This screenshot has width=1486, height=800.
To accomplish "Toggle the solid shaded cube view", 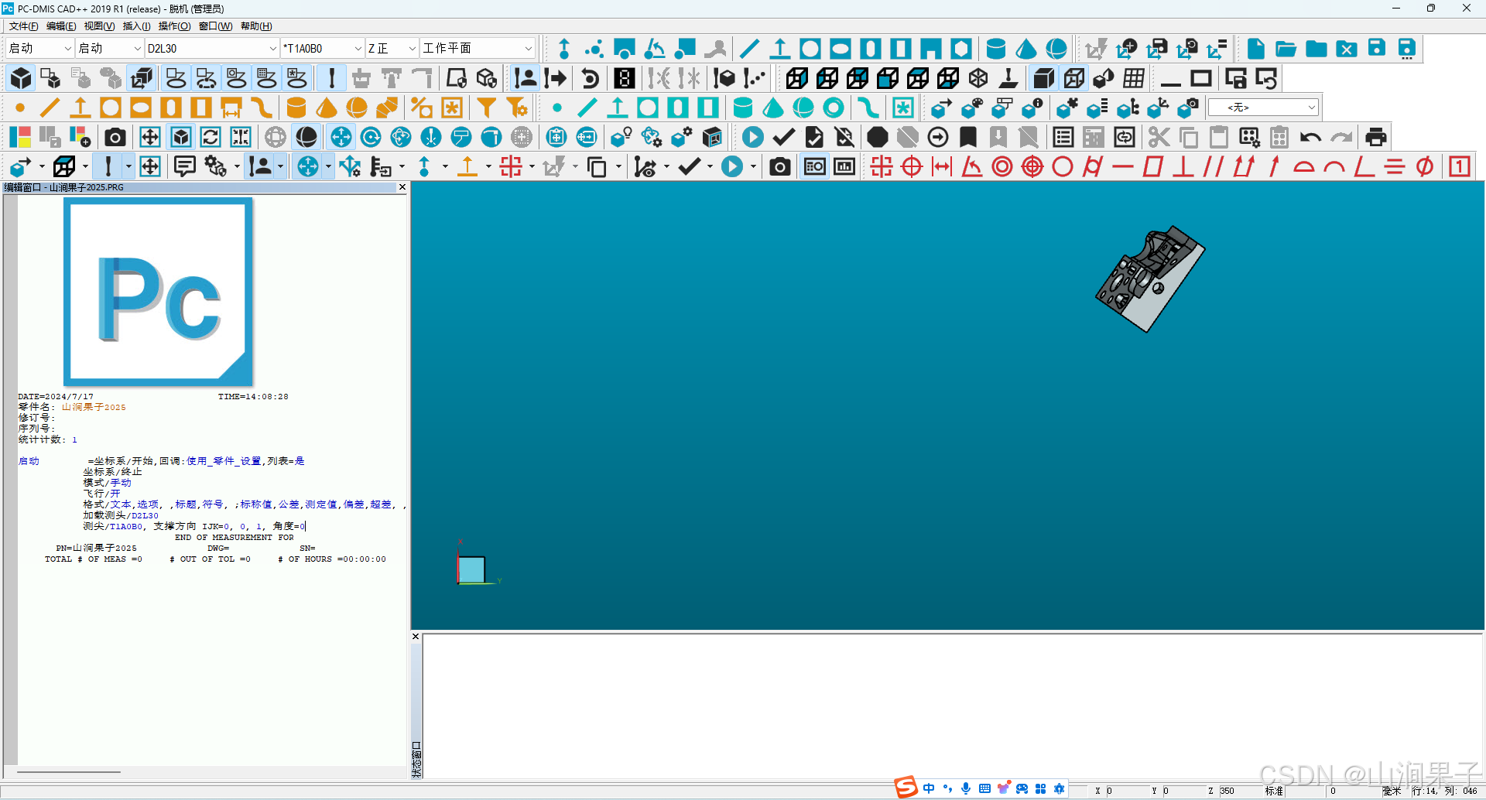I will point(1043,78).
